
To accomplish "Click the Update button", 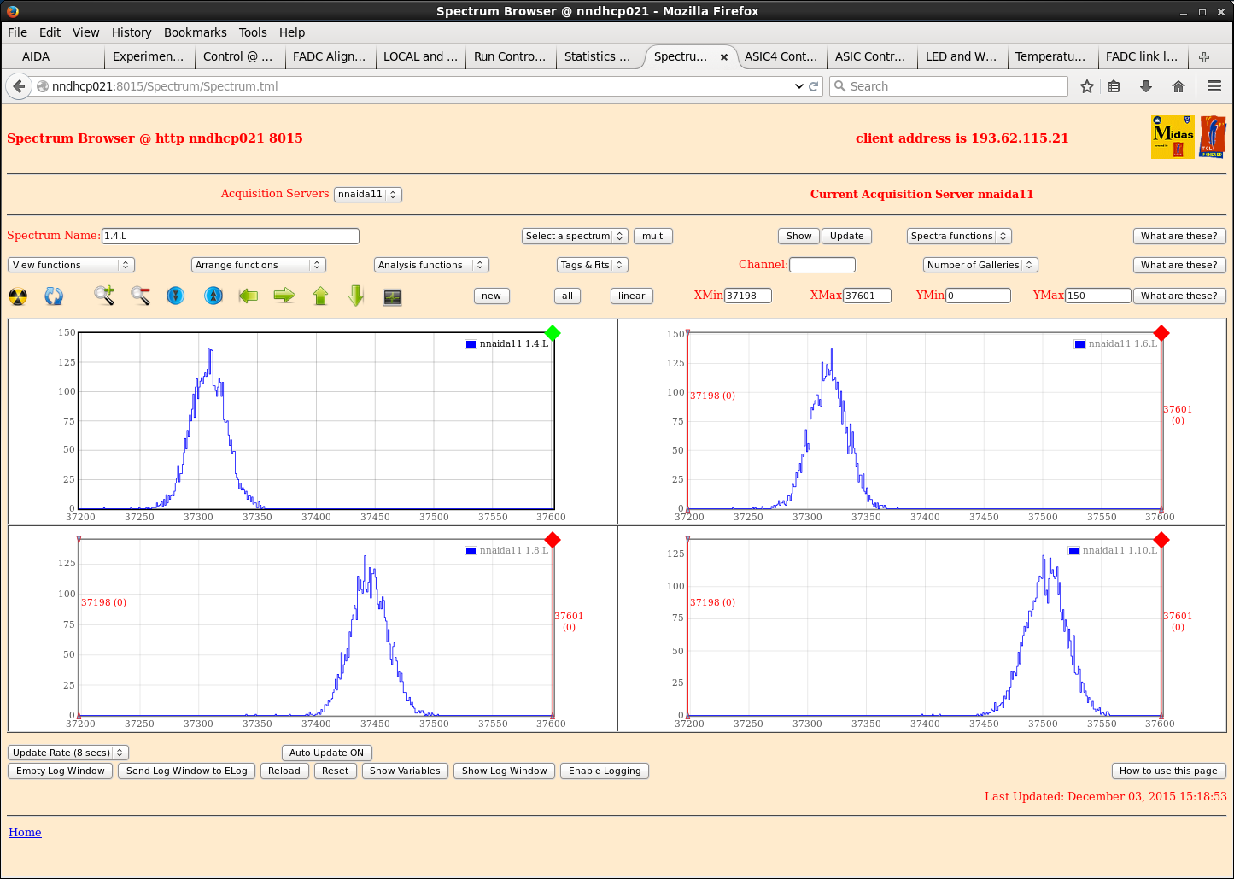I will coord(847,236).
